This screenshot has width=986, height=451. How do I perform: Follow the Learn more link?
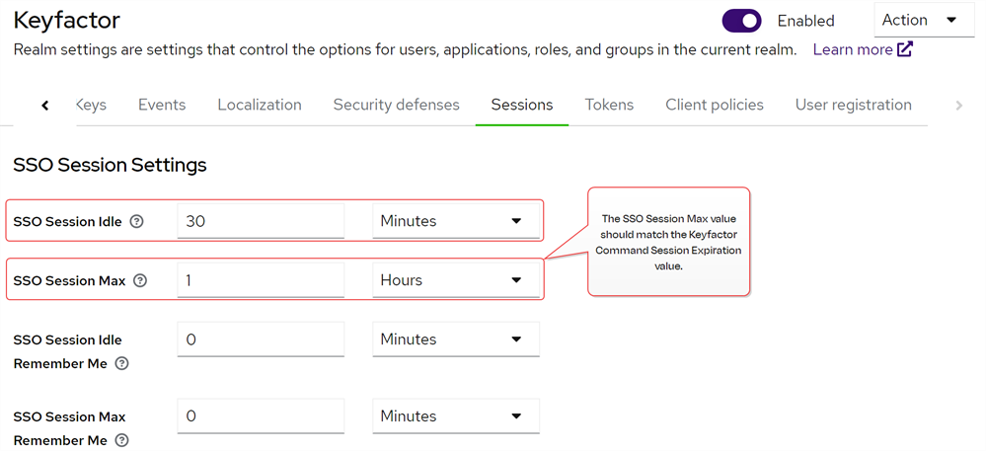(x=852, y=49)
